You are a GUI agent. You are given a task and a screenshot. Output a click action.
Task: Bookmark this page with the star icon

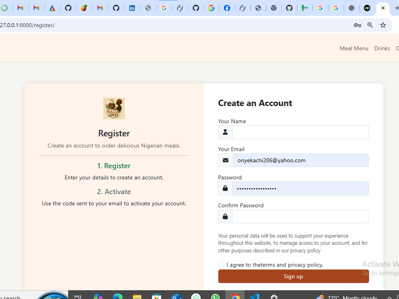pos(383,25)
